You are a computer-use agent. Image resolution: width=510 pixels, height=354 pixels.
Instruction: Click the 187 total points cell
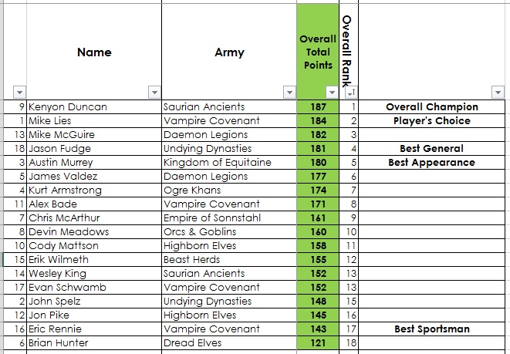tap(317, 107)
